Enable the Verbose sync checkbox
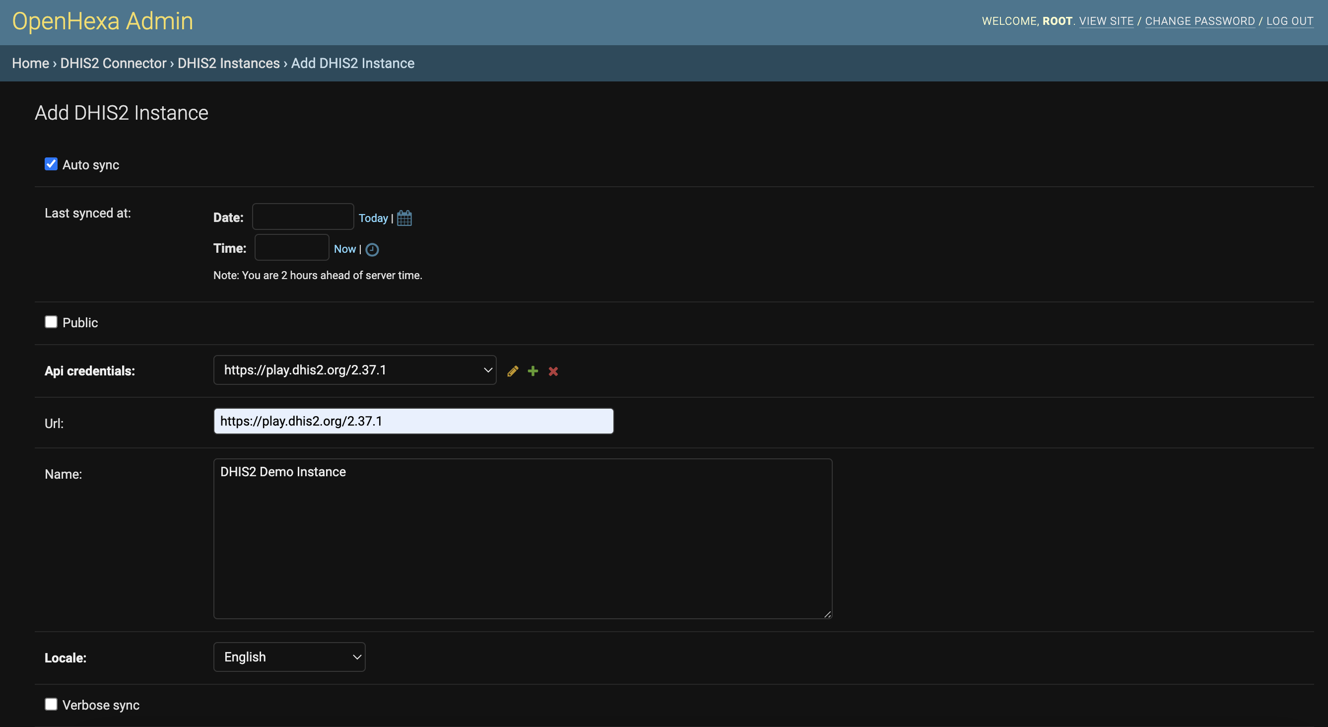1328x727 pixels. tap(51, 704)
